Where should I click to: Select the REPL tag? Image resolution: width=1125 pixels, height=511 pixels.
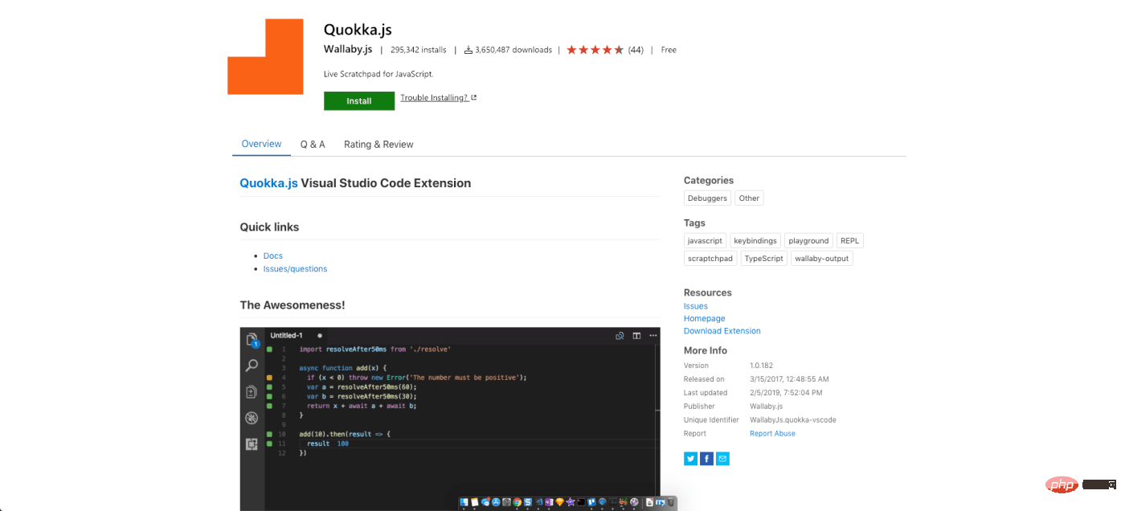pos(849,241)
